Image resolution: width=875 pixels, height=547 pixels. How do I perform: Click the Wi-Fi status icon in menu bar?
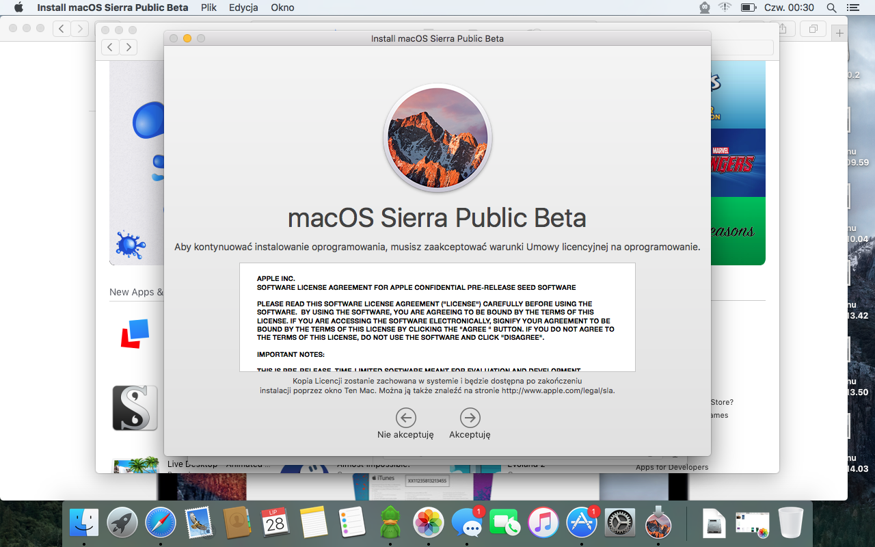[725, 8]
